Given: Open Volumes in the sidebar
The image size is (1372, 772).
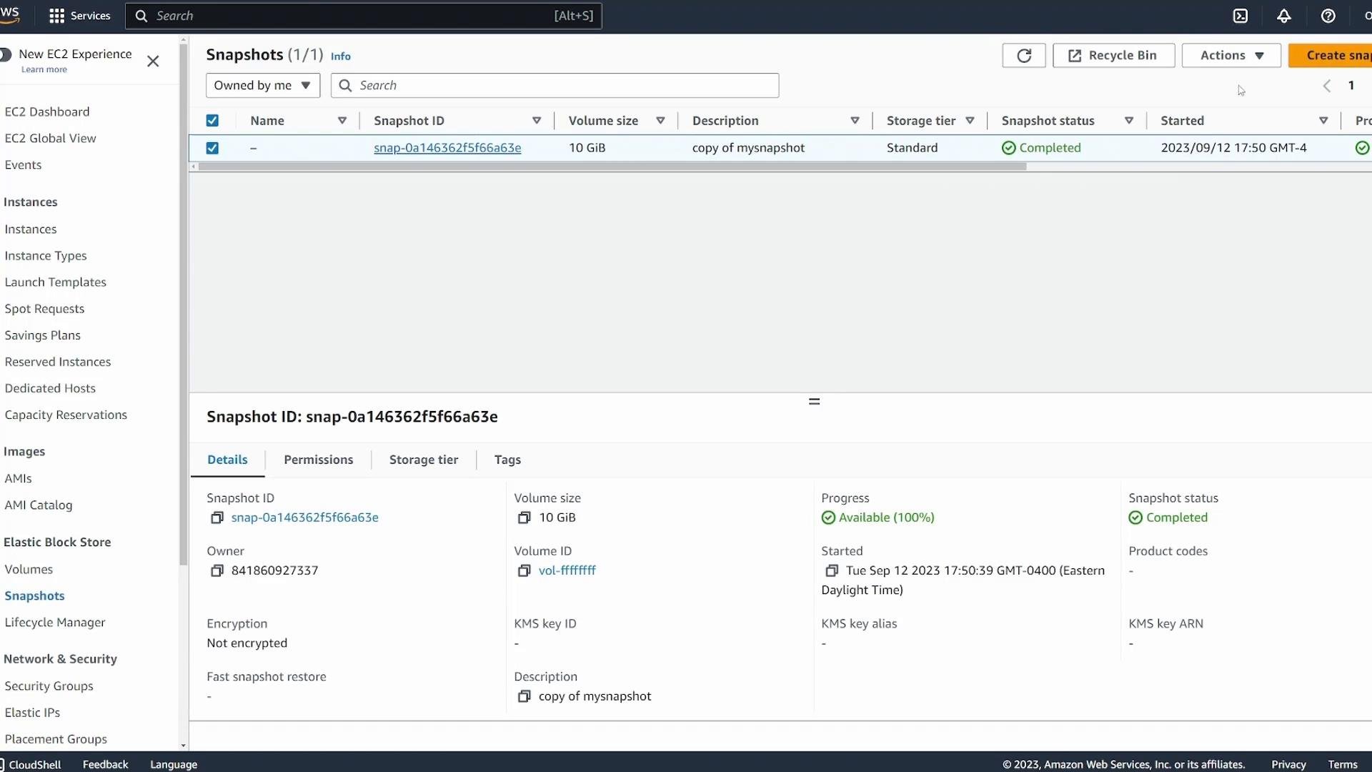Looking at the screenshot, I should 29,570.
